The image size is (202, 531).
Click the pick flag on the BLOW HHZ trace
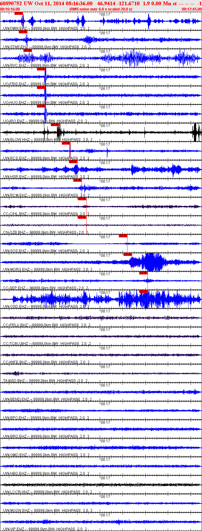click(x=55, y=125)
